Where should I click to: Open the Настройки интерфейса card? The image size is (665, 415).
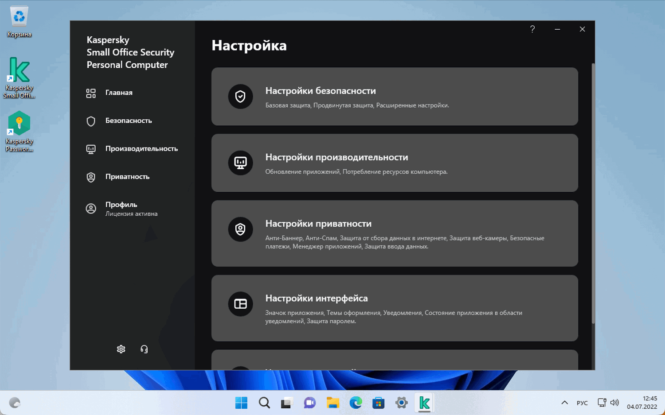click(395, 308)
